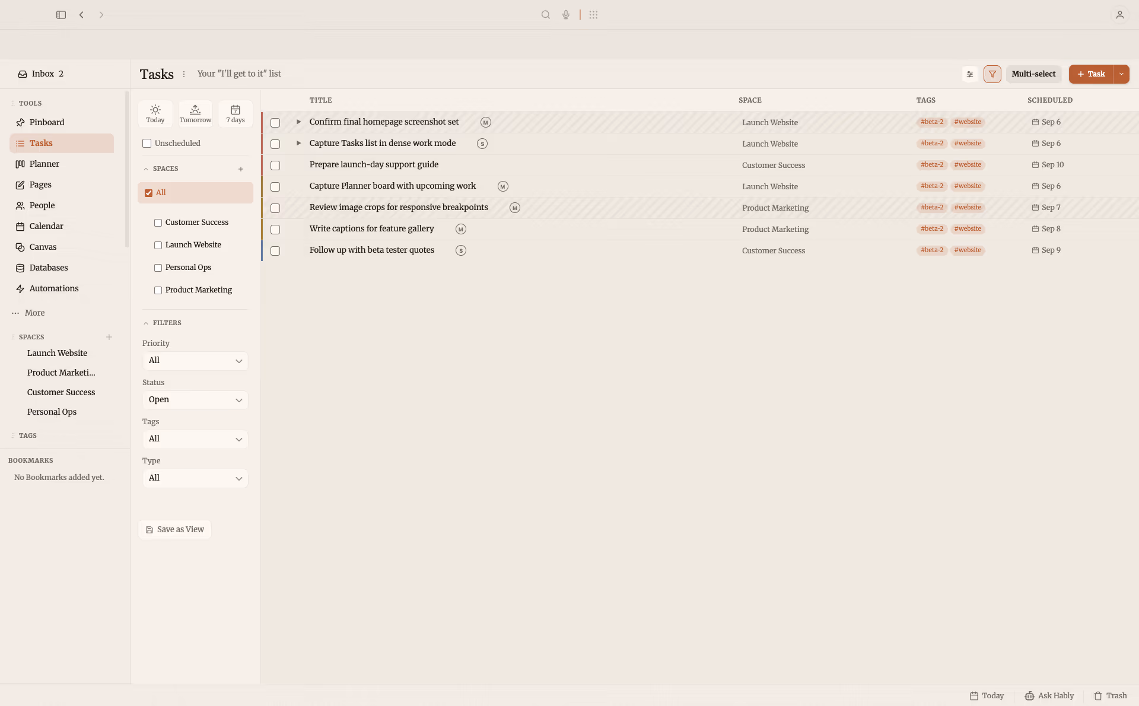Open Calendar in the sidebar
The image size is (1139, 706).
[62, 226]
